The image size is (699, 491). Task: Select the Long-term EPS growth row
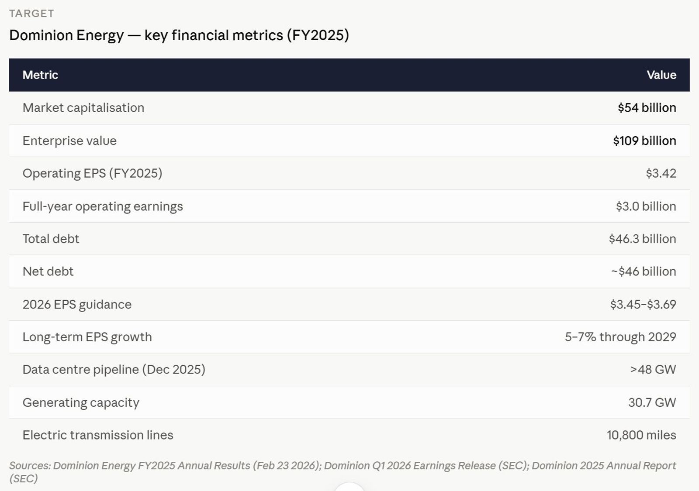(x=349, y=337)
